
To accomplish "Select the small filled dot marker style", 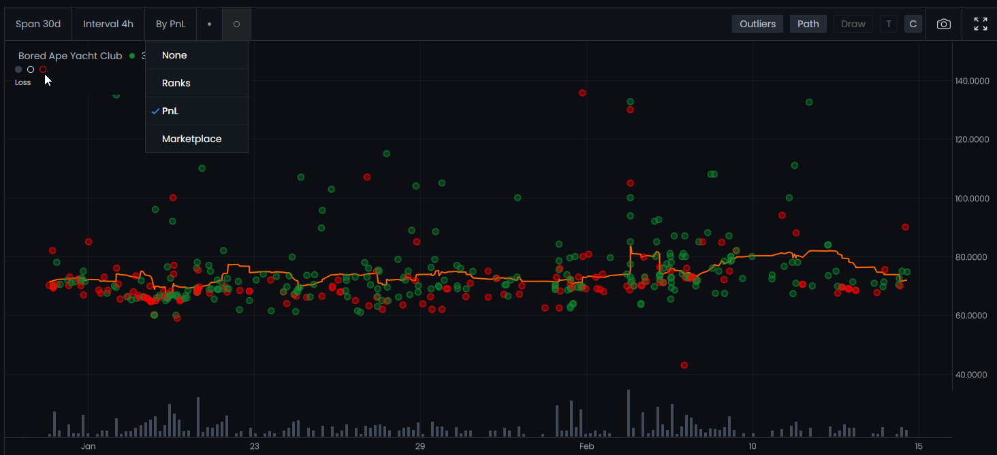I will [209, 24].
